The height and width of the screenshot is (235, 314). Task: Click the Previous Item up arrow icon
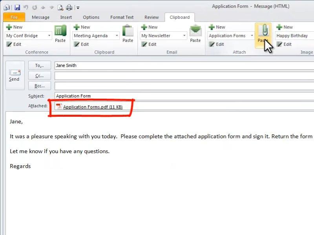[43, 7]
